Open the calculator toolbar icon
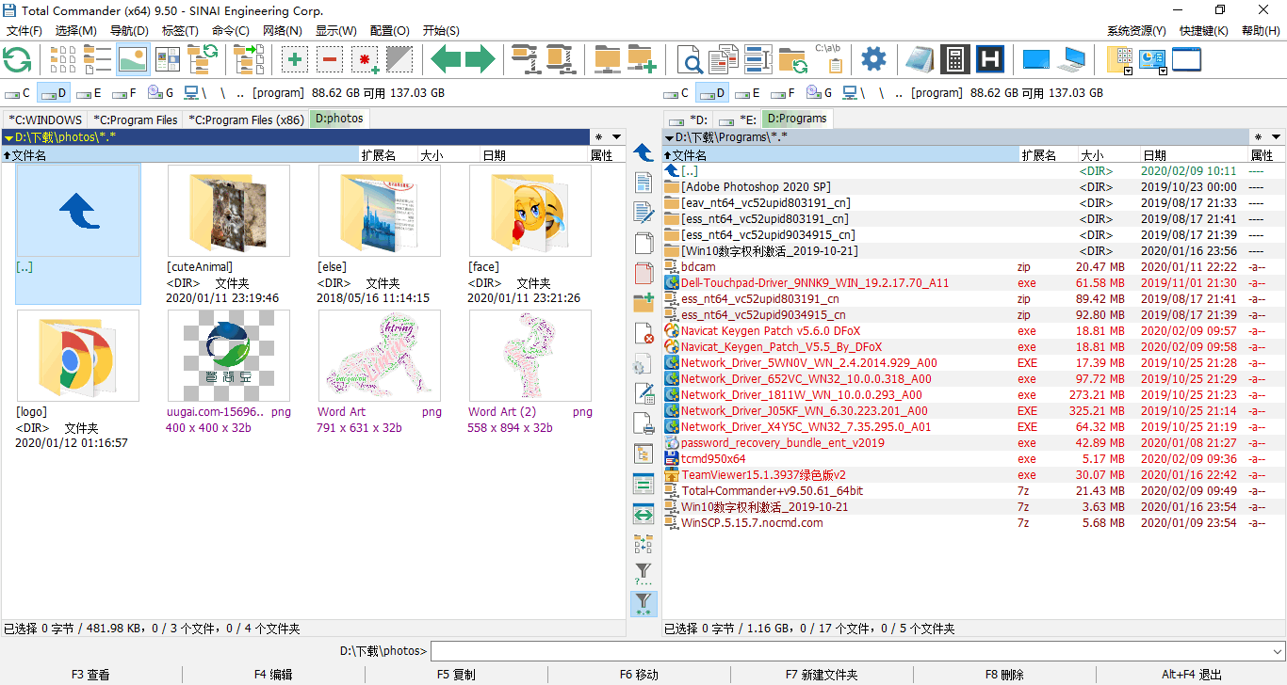The width and height of the screenshot is (1287, 685). point(954,59)
